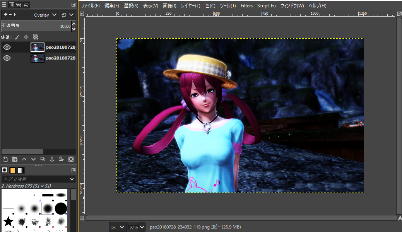Open the navigation preview cross-arrow icon

(400, 218)
